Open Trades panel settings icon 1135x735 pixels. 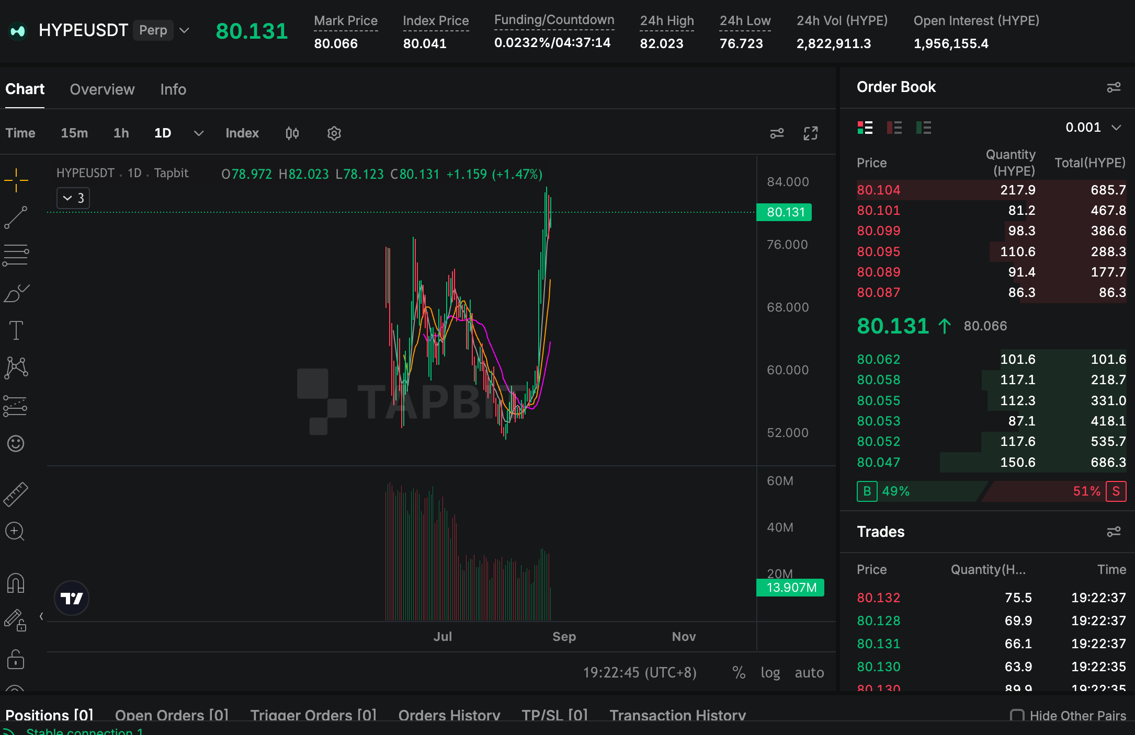[x=1114, y=532]
